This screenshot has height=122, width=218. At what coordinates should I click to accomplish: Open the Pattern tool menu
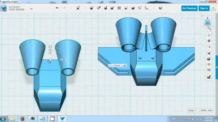point(119,8)
